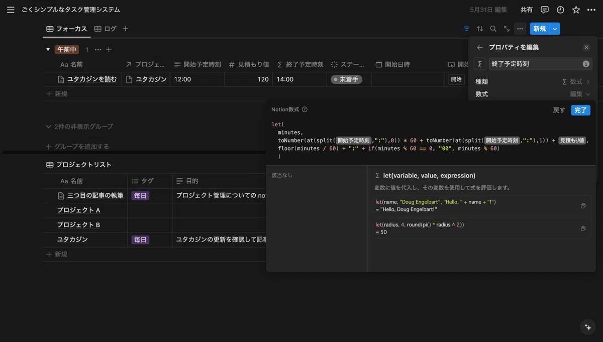Star this page as favorite
Viewport: 603px width, 342px height.
[576, 10]
